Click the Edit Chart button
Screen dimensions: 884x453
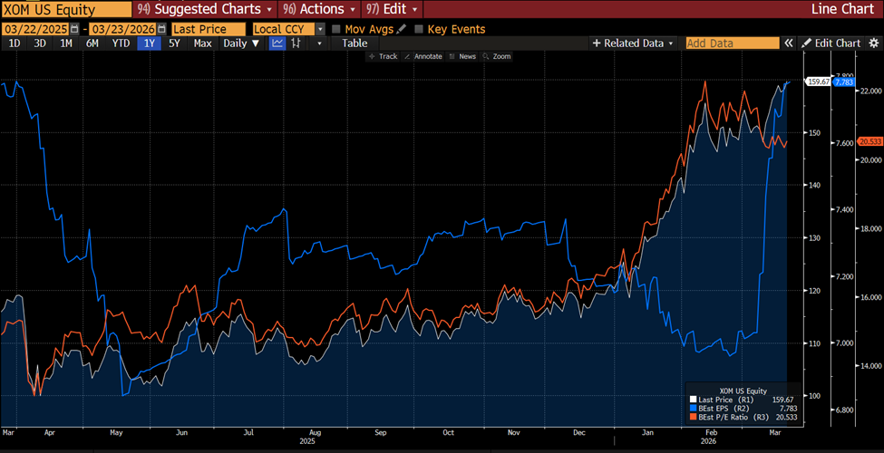pyautogui.click(x=831, y=43)
